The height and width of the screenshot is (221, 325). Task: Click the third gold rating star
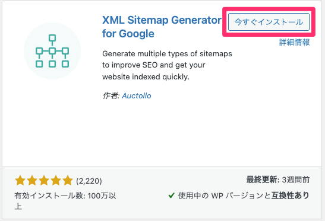tap(44, 181)
